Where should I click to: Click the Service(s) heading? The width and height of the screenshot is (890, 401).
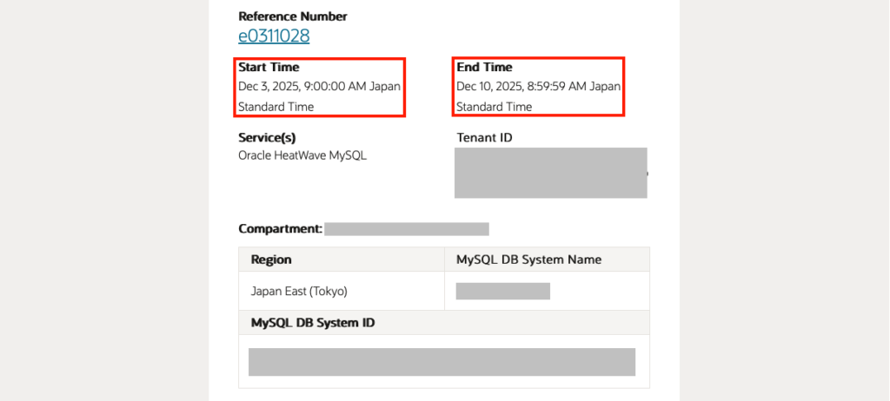(268, 137)
